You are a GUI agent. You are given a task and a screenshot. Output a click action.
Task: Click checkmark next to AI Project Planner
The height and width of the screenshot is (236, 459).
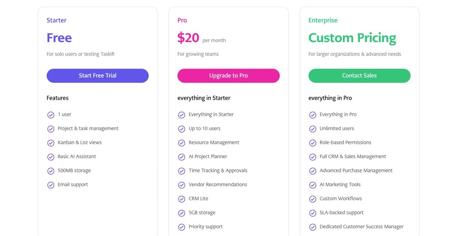[182, 157]
